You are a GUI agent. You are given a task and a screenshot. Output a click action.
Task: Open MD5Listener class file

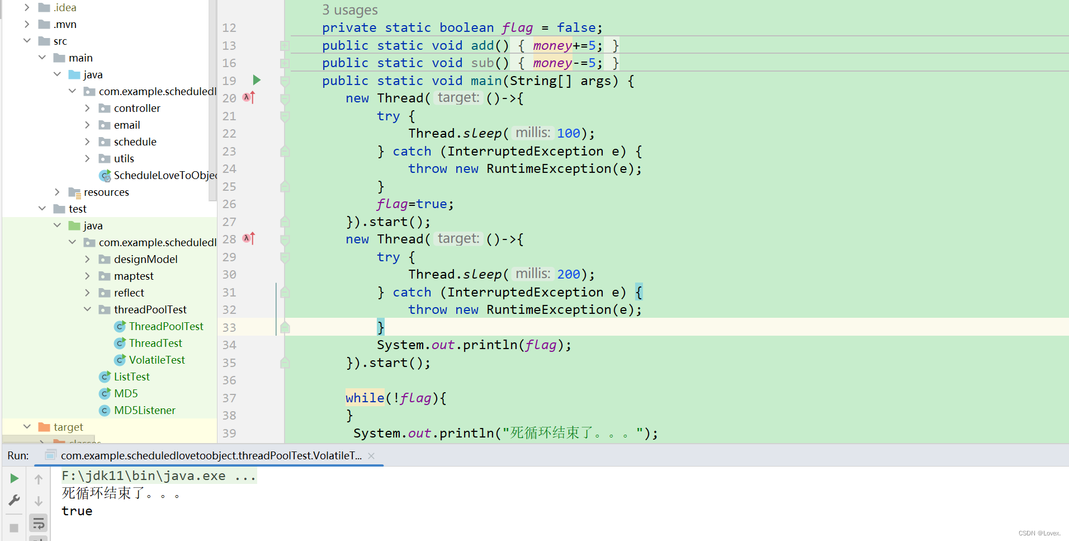144,410
